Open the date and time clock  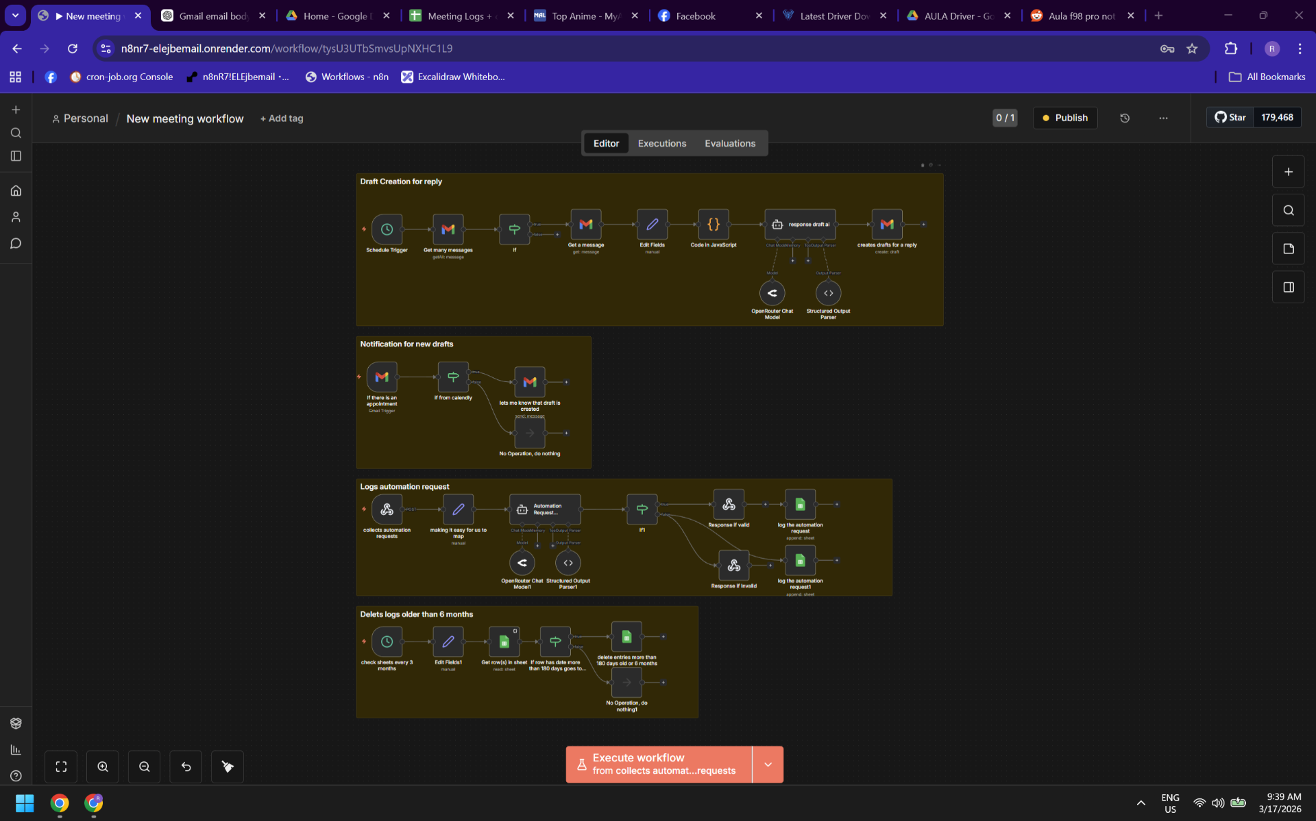(1280, 803)
